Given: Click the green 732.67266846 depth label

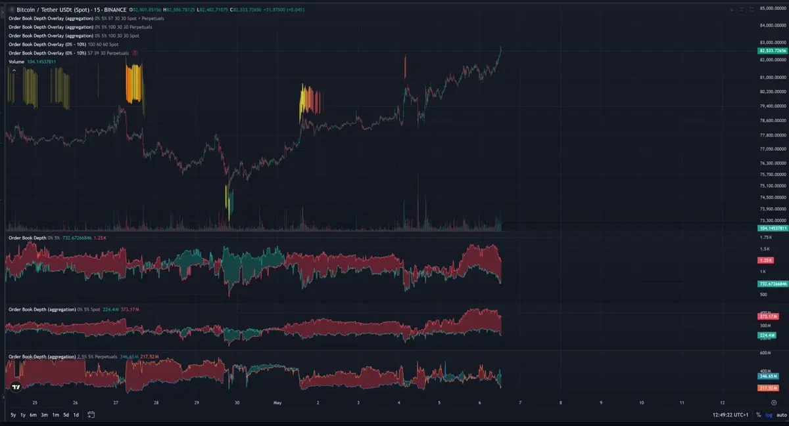Looking at the screenshot, I should [x=773, y=284].
